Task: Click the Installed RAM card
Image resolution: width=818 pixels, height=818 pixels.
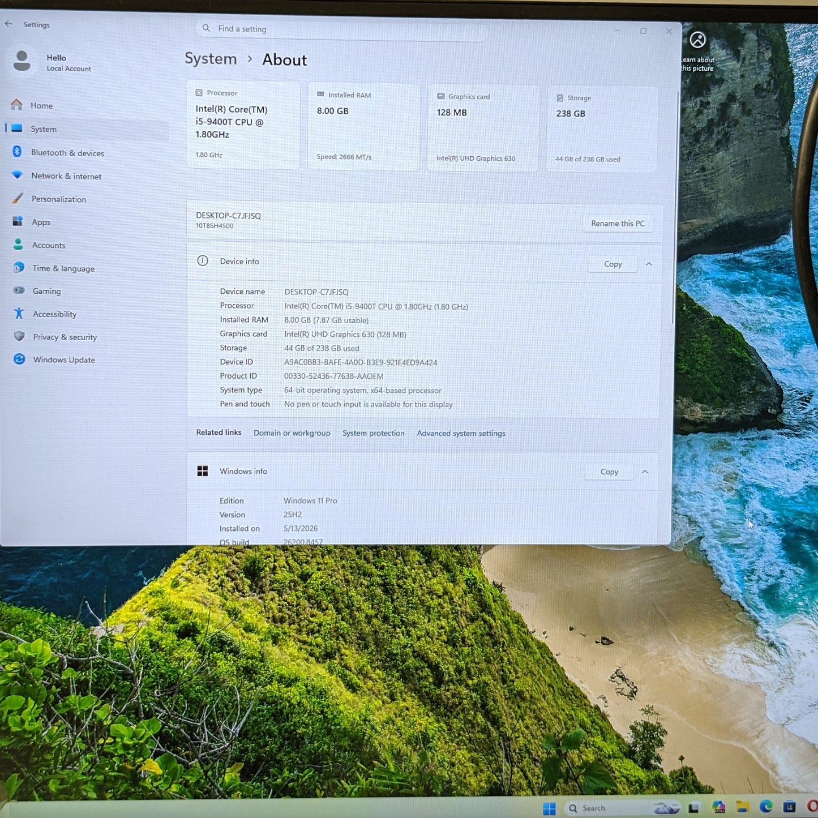Action: [x=363, y=126]
